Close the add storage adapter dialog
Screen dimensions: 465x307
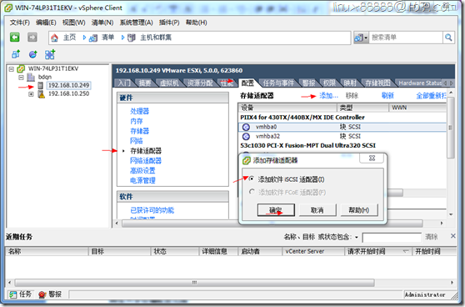click(x=372, y=158)
